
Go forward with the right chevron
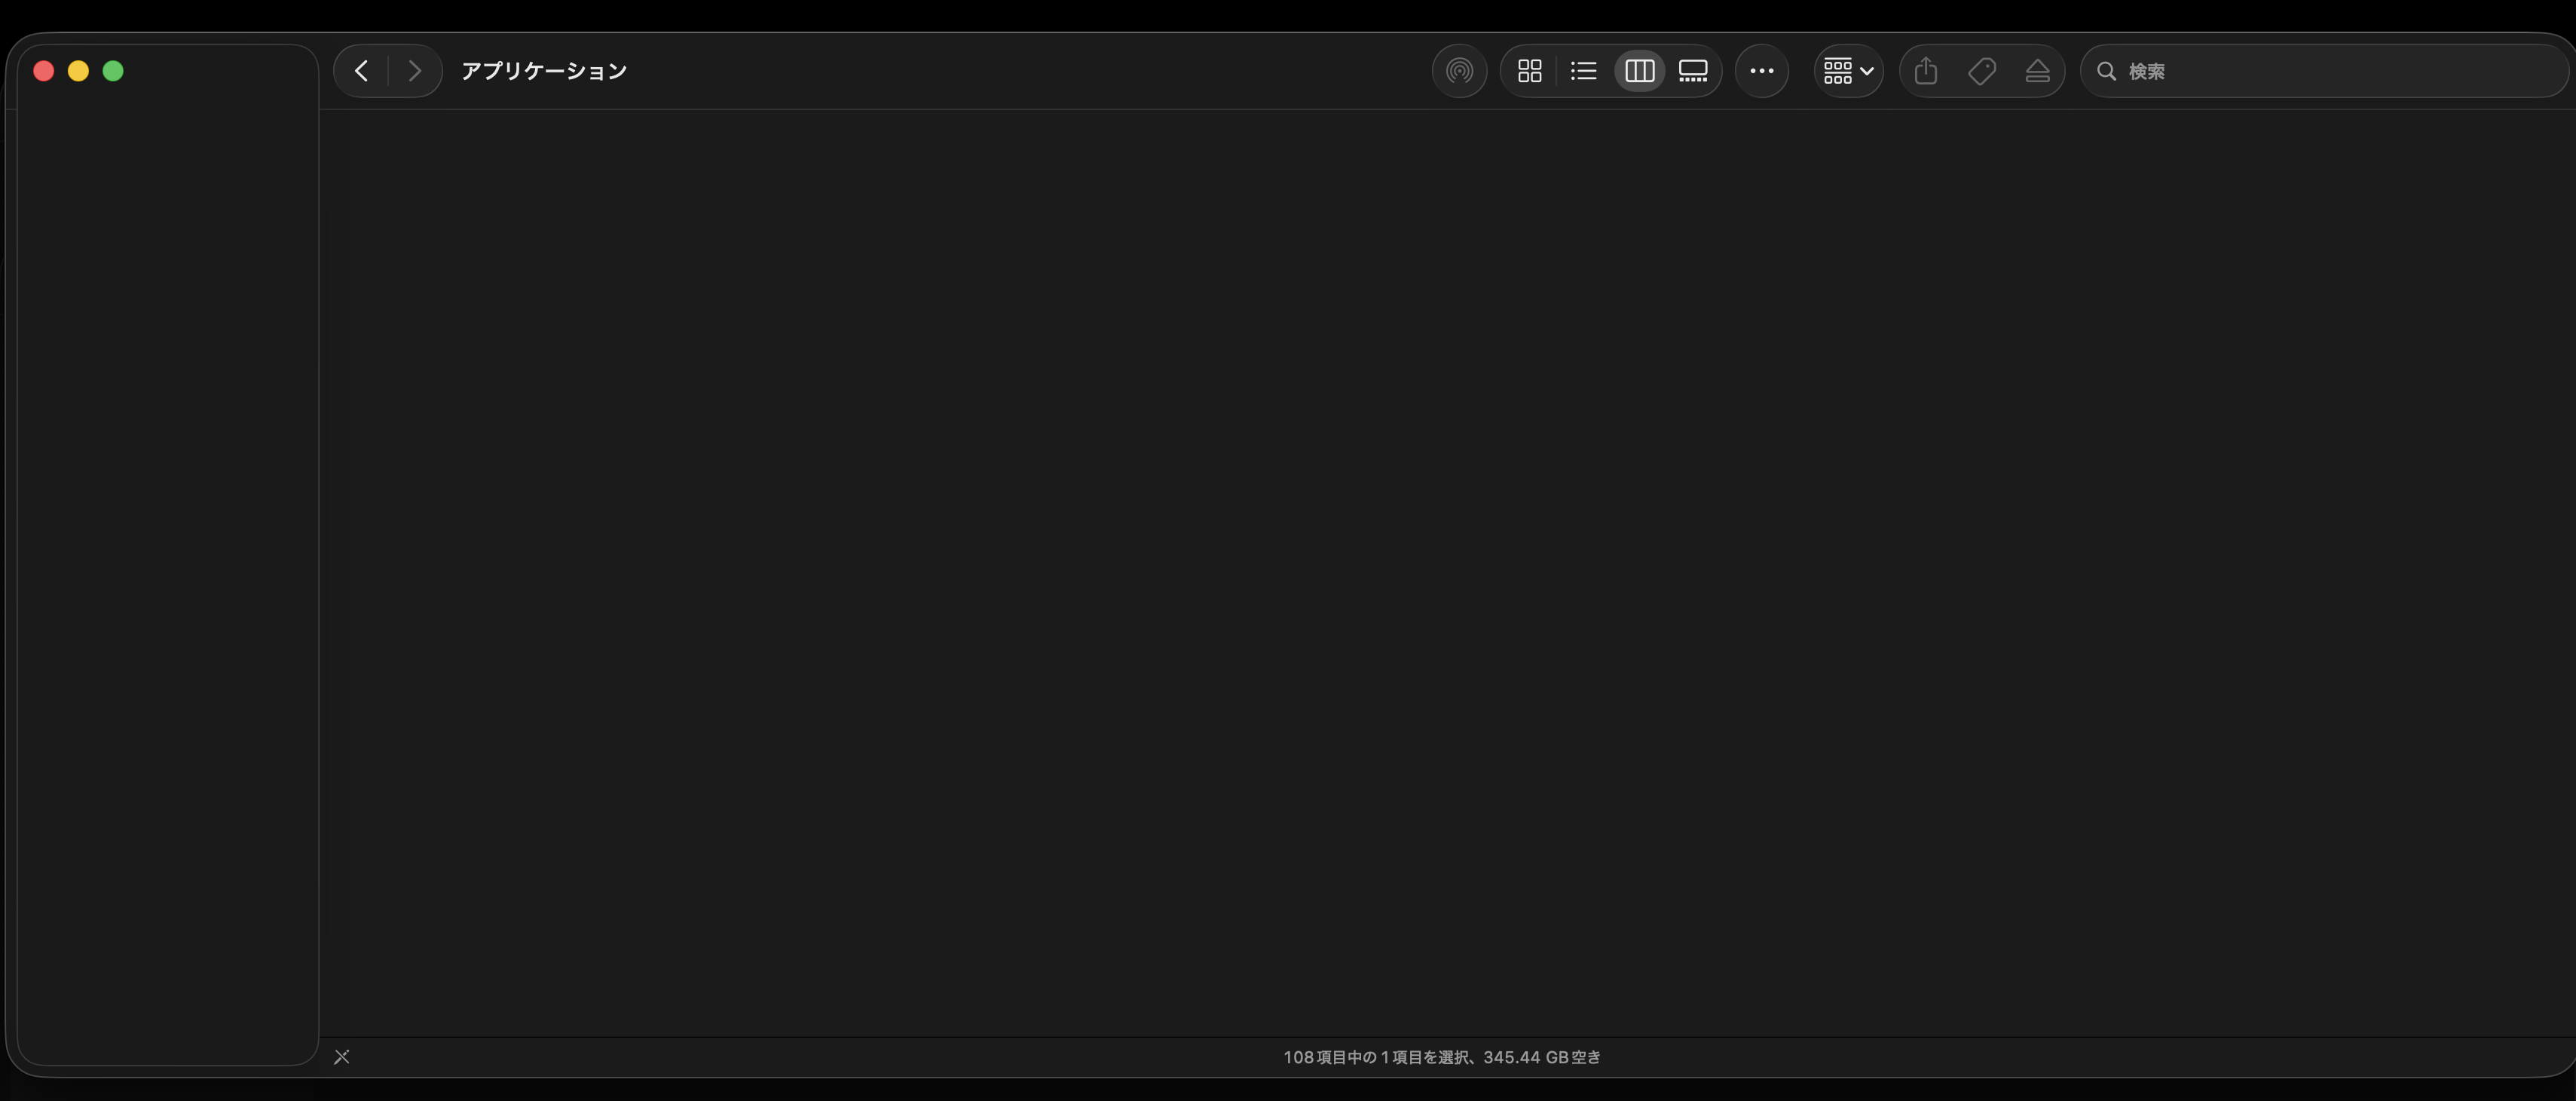click(414, 71)
